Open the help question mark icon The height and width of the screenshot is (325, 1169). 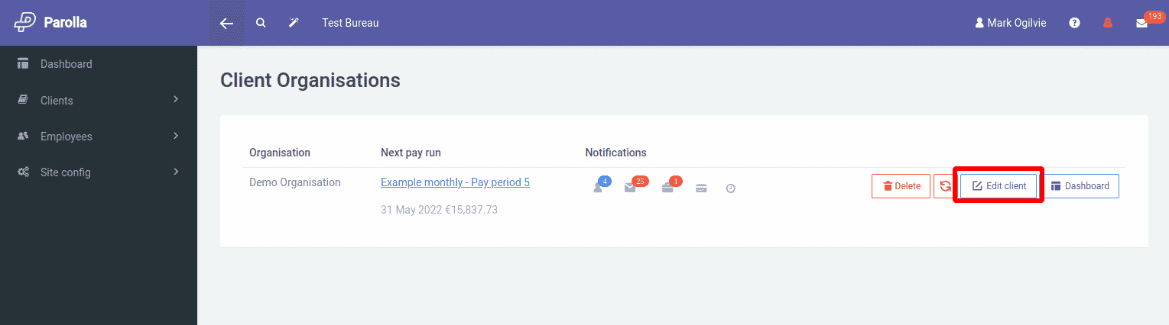tap(1074, 23)
